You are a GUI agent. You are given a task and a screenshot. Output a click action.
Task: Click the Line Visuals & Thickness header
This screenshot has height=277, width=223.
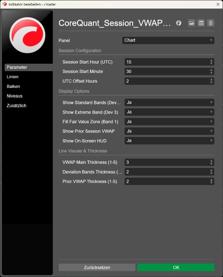coord(83,151)
